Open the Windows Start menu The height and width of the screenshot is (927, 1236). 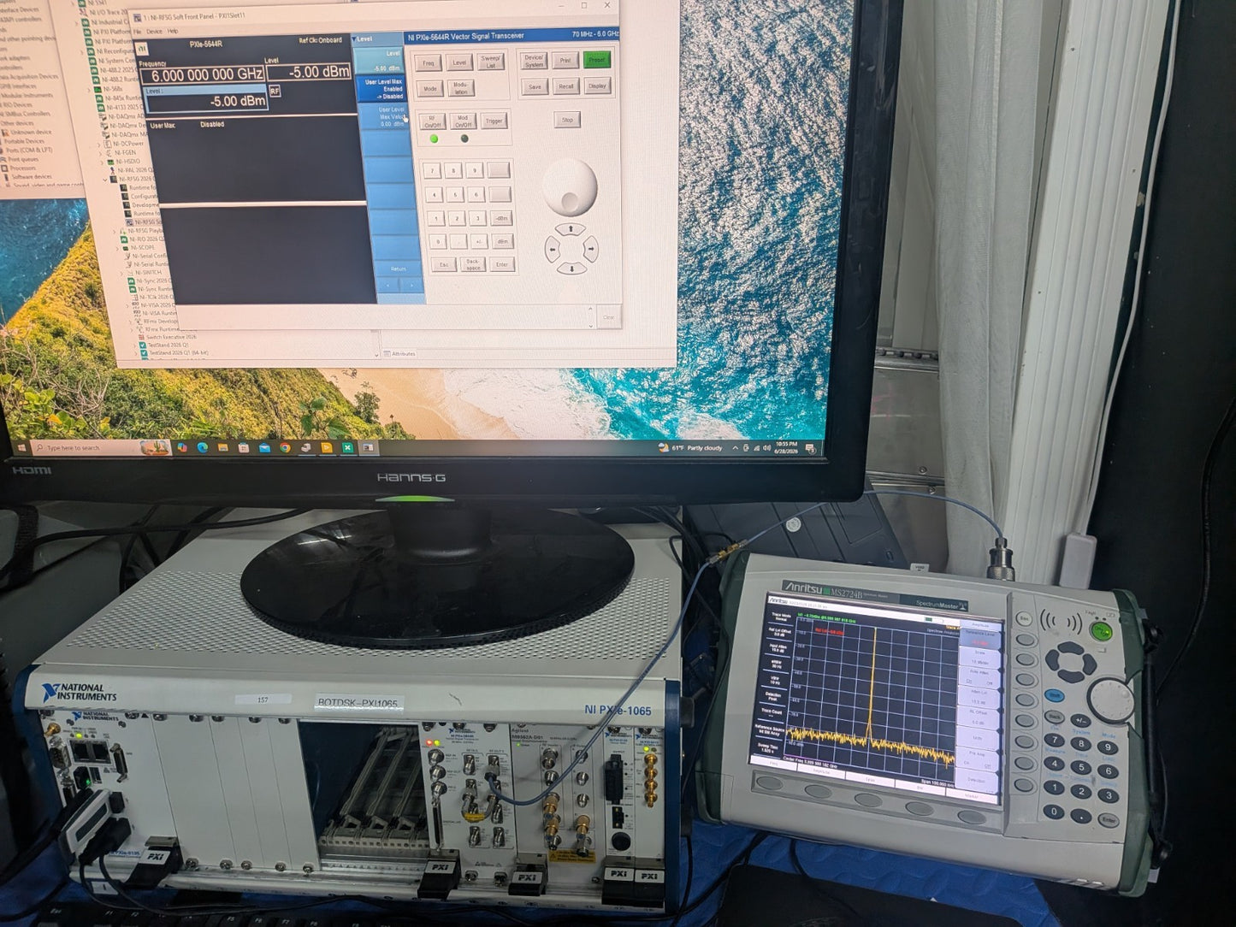22,447
